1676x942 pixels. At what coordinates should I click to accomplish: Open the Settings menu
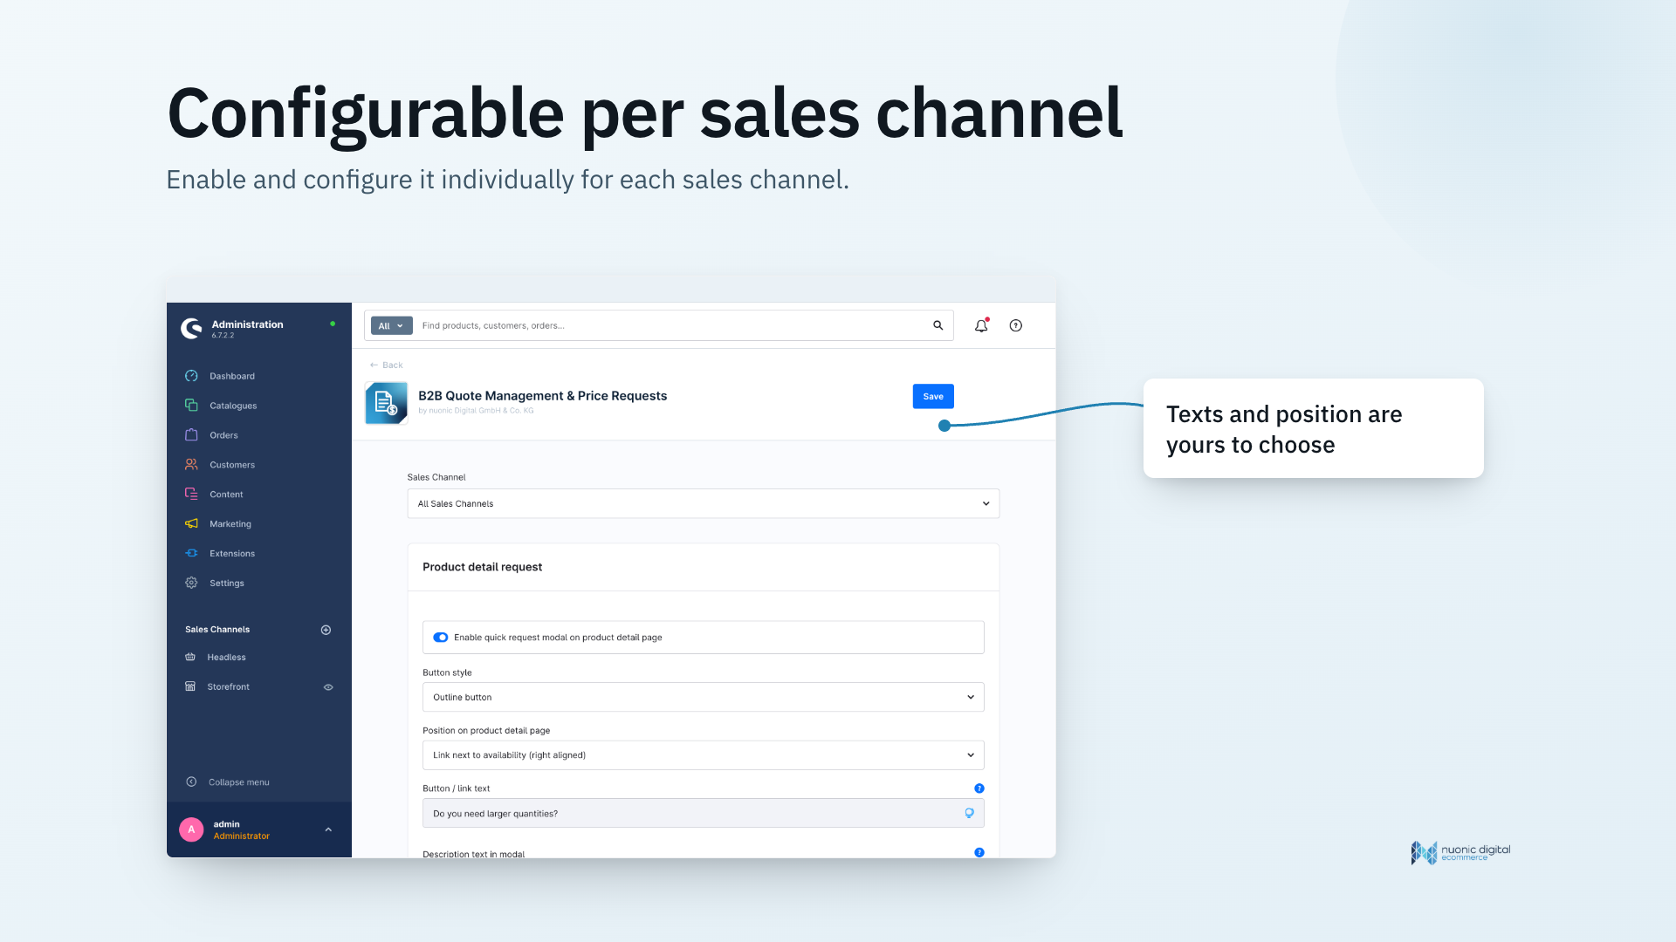tap(227, 584)
